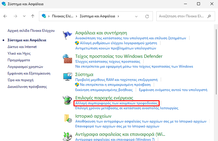Click the battery Power Options icon

(67, 100)
